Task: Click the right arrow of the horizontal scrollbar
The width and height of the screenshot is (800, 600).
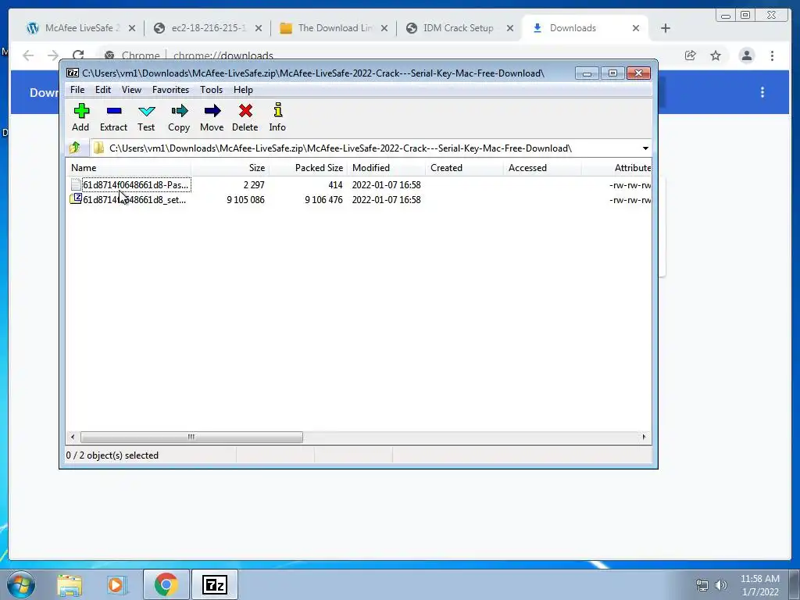Action: 644,437
